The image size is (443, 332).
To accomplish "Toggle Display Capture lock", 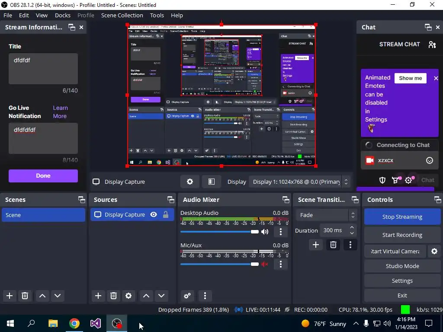I will pos(166,214).
